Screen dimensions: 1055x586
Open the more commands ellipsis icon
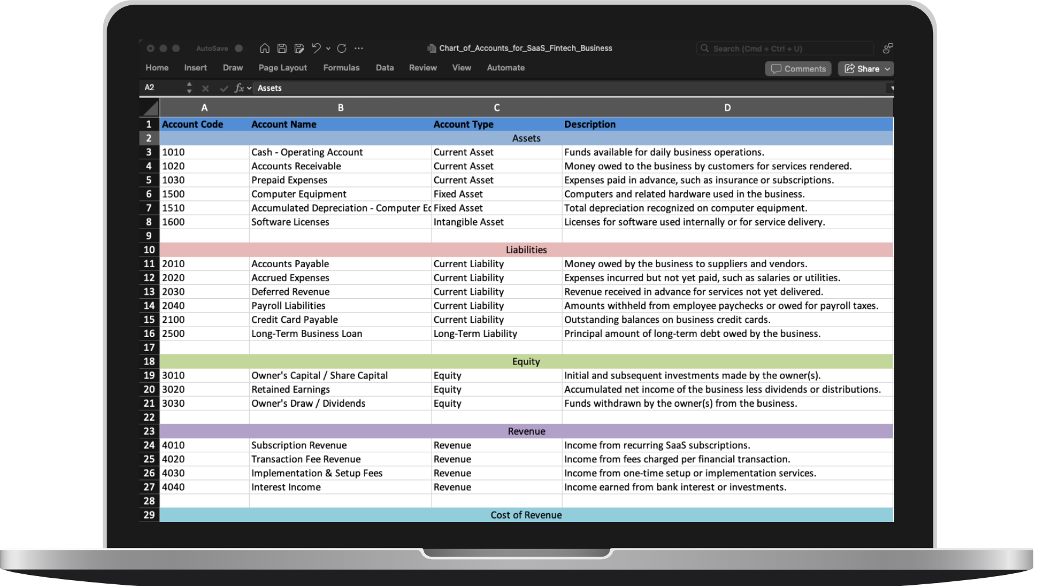pyautogui.click(x=359, y=48)
